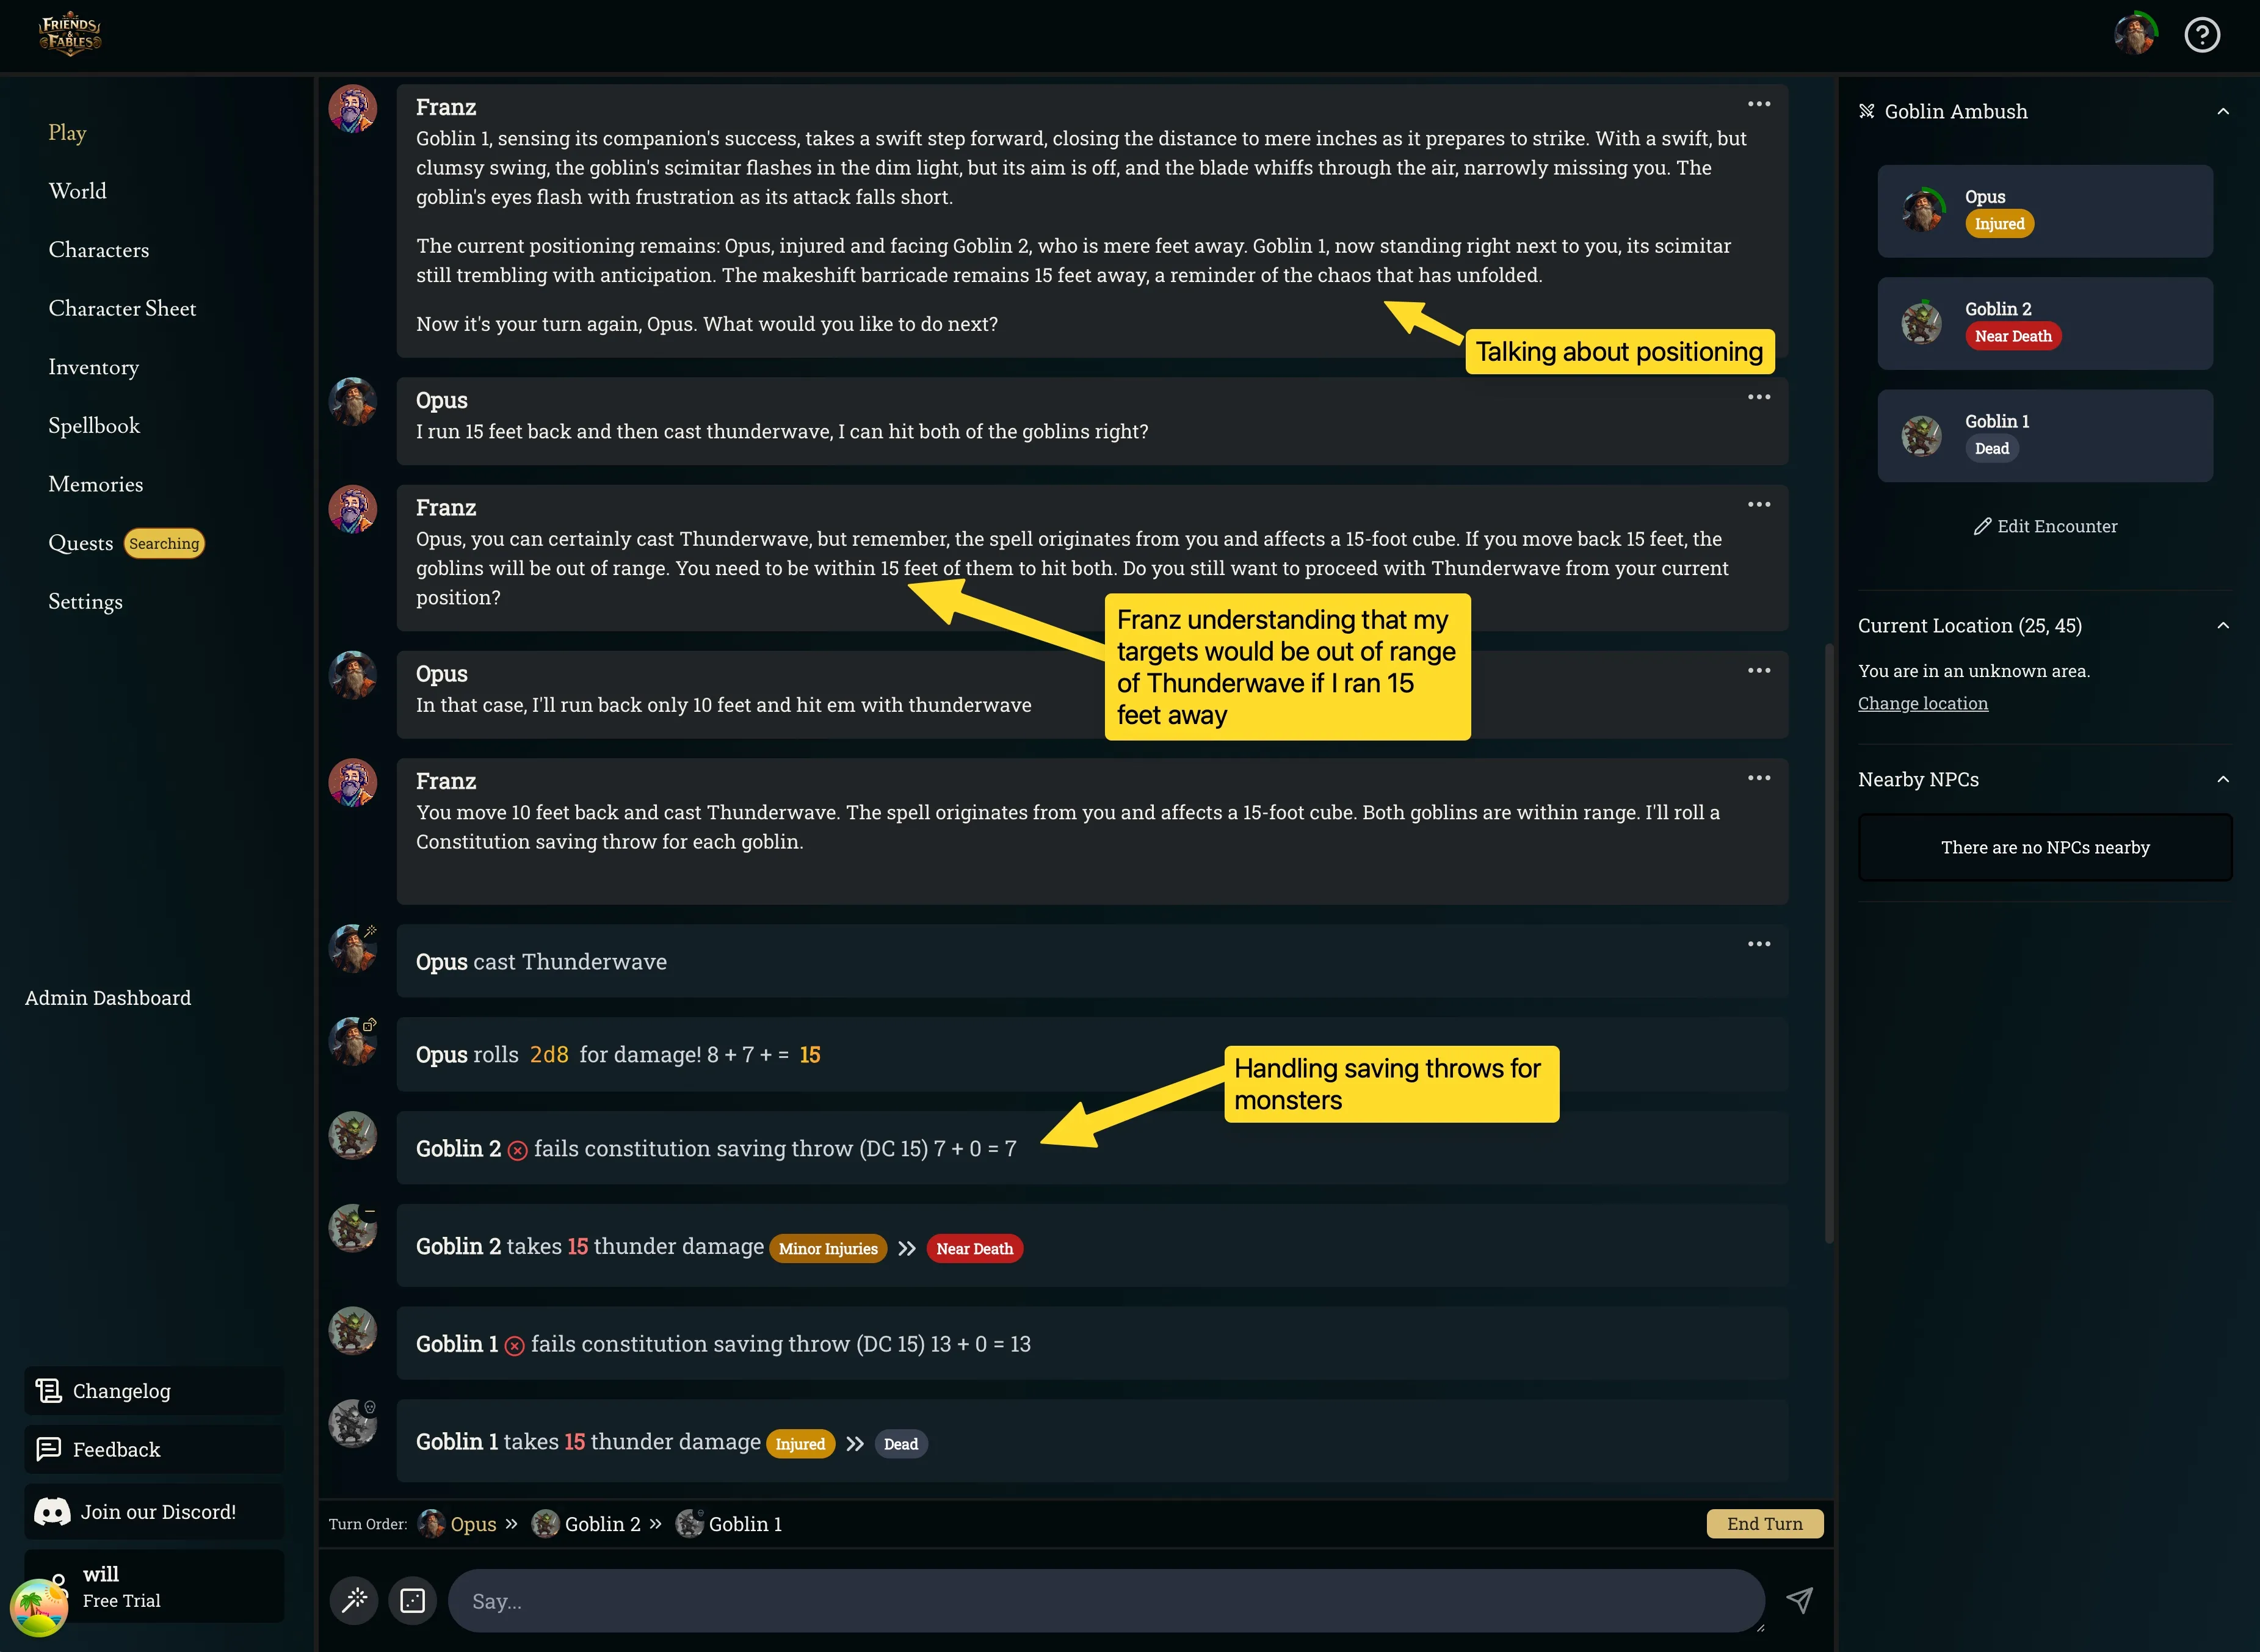Collapse the Goblin Ambush encounter panel
The width and height of the screenshot is (2260, 1652).
point(2223,111)
